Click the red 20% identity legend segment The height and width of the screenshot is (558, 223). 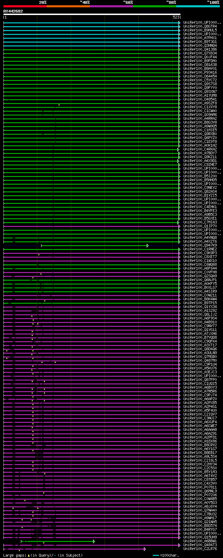[x=25, y=6]
